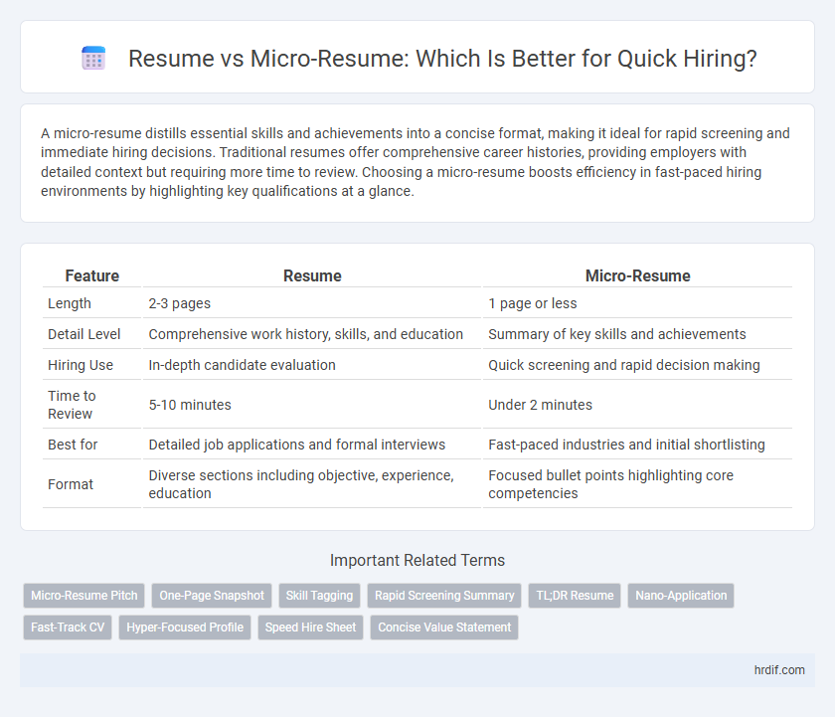Open the One-Page Snapshot tag
This screenshot has height=717, width=835.
pos(212,596)
